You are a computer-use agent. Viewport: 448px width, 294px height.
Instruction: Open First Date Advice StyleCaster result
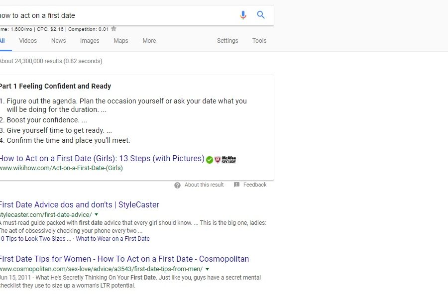[x=79, y=204]
